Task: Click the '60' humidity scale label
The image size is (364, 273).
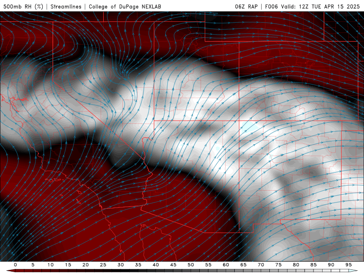Action: click(226, 265)
